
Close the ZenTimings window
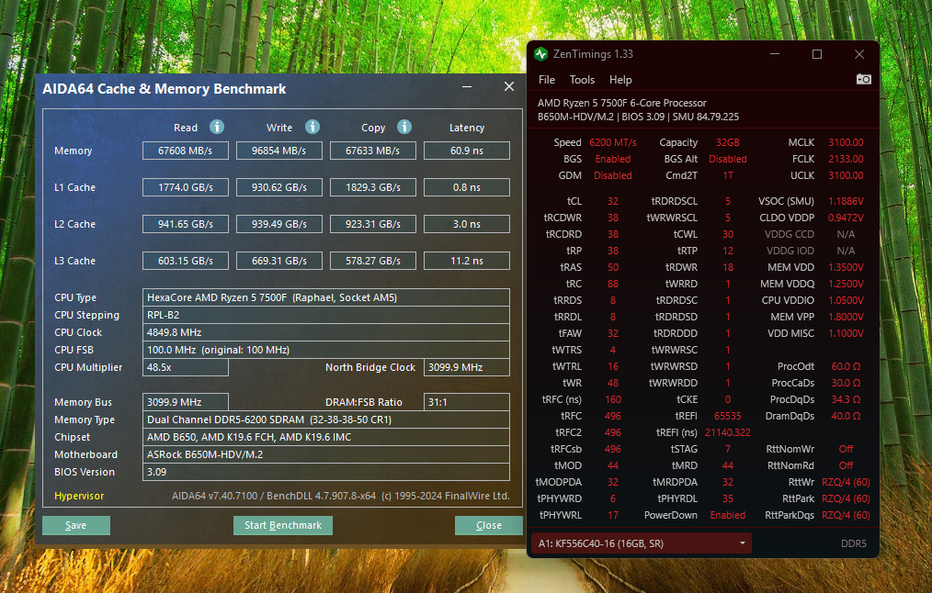pos(859,54)
